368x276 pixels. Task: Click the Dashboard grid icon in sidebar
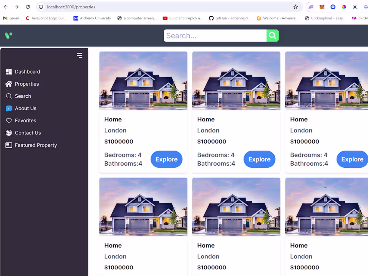(x=8, y=71)
